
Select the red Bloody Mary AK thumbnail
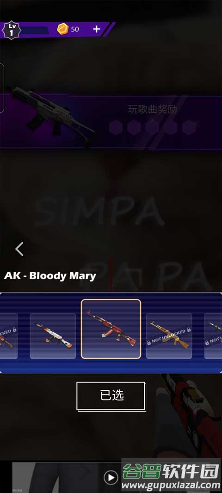pos(111,329)
